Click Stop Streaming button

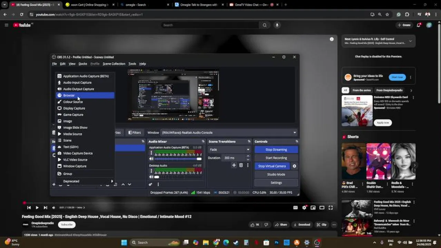[276, 149]
